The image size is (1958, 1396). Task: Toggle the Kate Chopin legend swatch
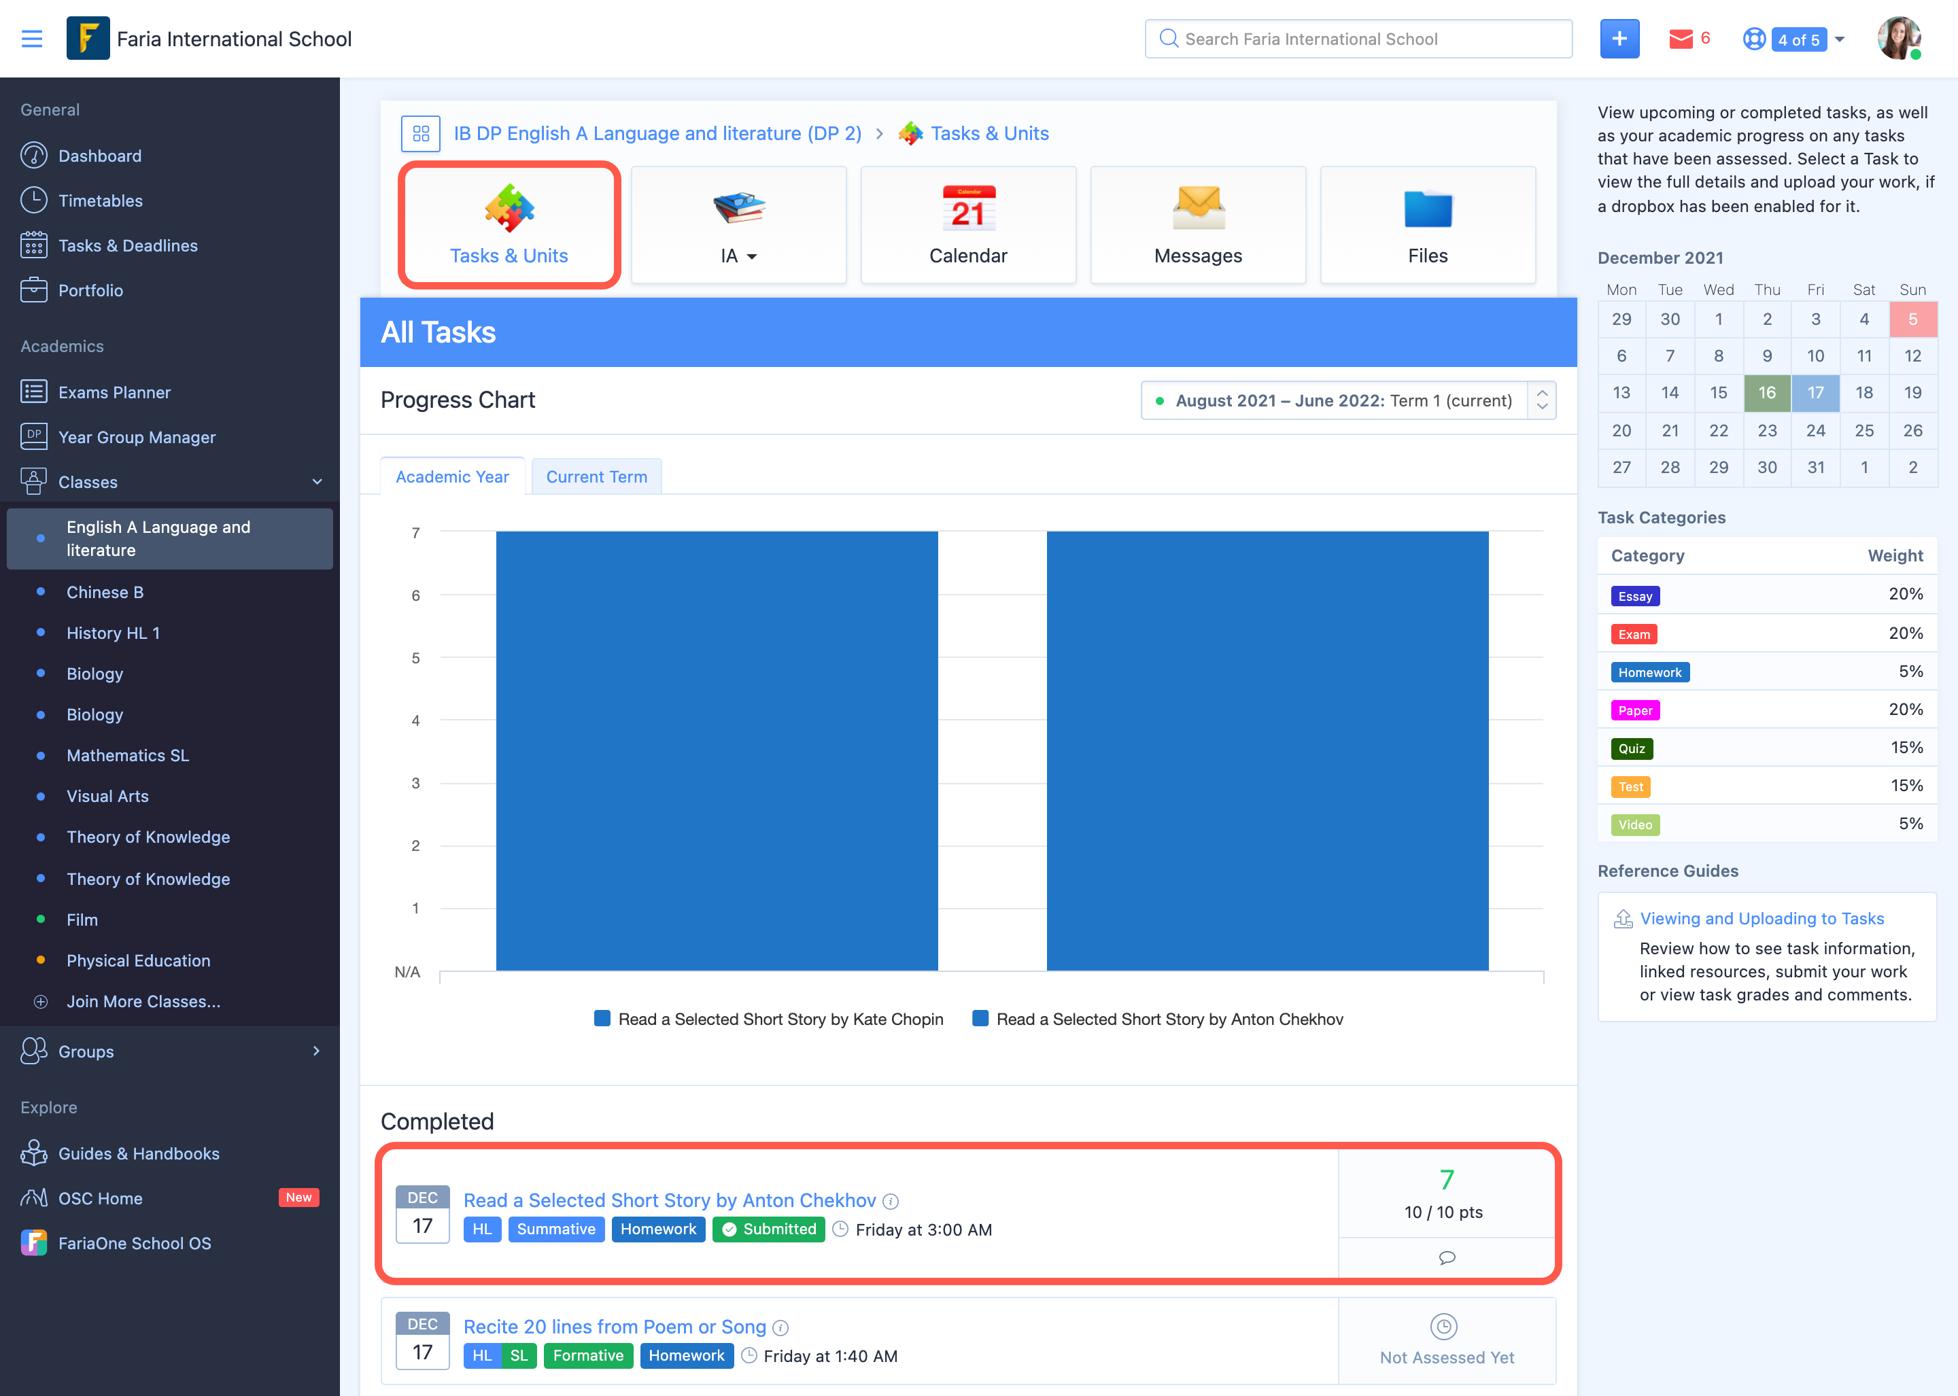point(603,1019)
